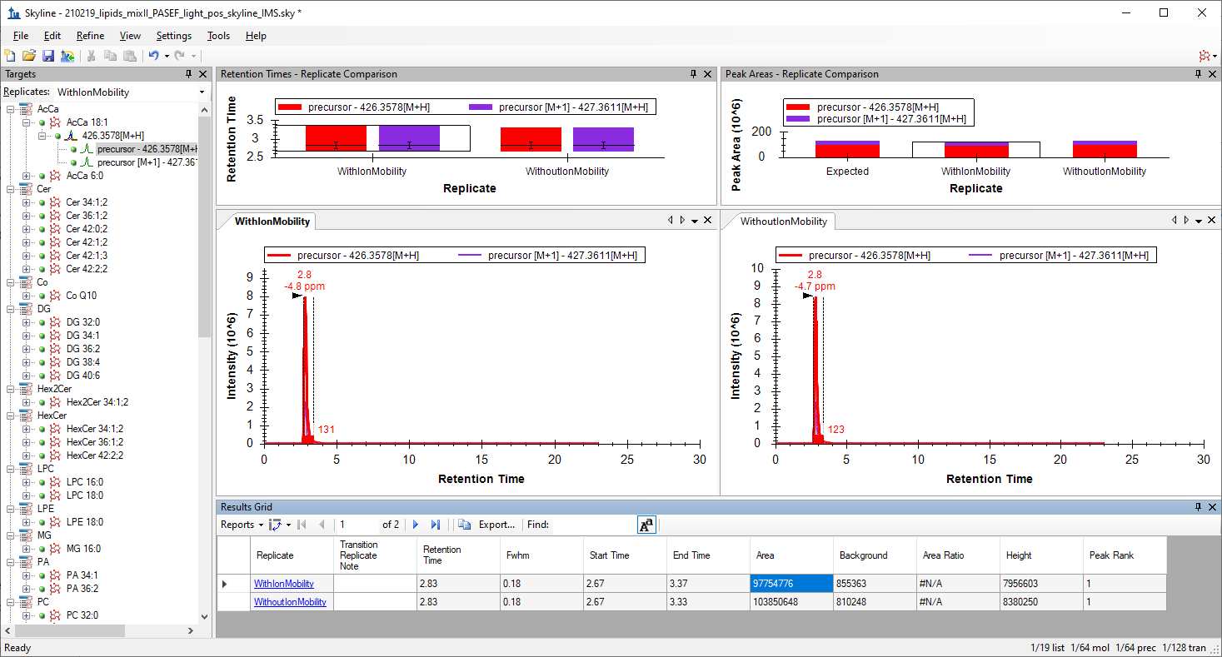
Task: Toggle Match Case button in Results Grid
Action: 646,525
